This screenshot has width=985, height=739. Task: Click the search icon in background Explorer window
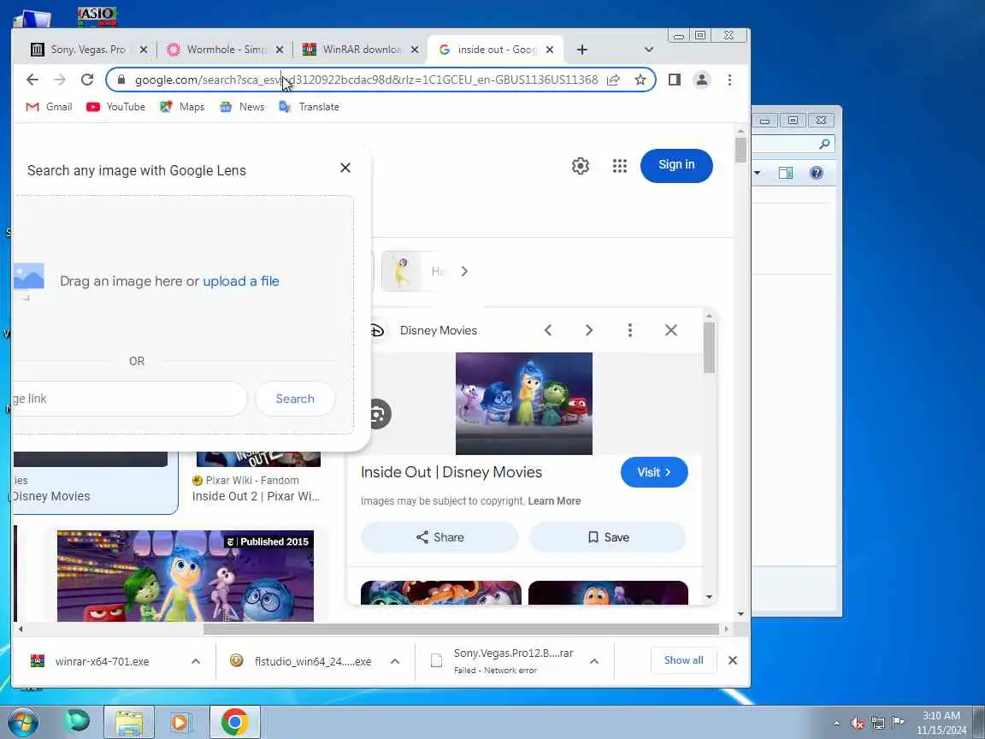pyautogui.click(x=824, y=145)
